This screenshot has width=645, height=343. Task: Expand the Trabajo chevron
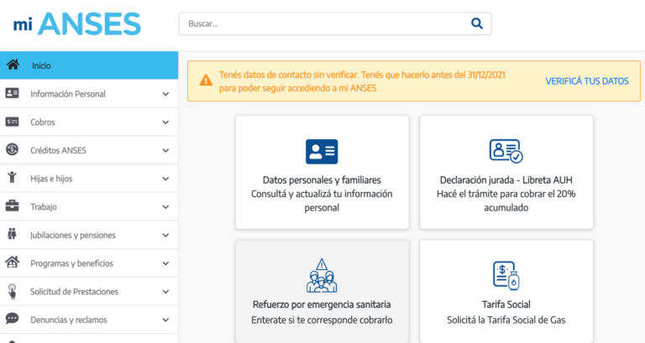165,207
